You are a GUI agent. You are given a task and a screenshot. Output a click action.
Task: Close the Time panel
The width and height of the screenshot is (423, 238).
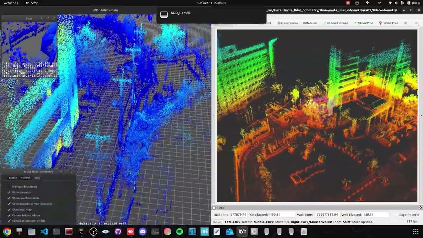pyautogui.click(x=420, y=208)
